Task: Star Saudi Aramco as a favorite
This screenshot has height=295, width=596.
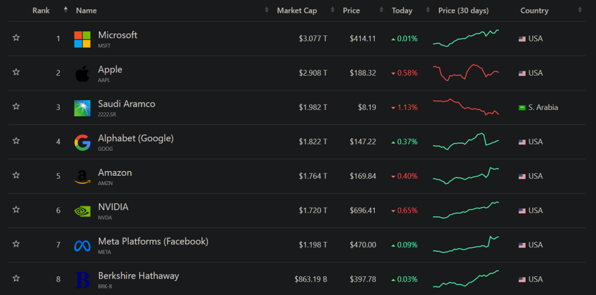Action: (x=16, y=106)
